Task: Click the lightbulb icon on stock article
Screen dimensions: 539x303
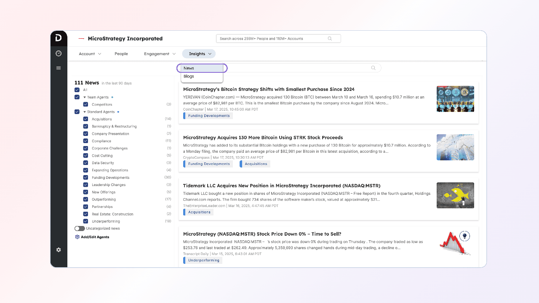Action: pyautogui.click(x=464, y=236)
